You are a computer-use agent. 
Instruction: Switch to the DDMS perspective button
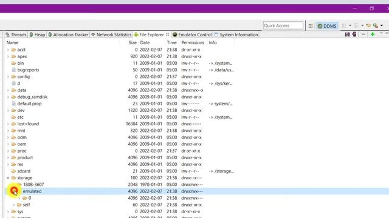pyautogui.click(x=327, y=25)
